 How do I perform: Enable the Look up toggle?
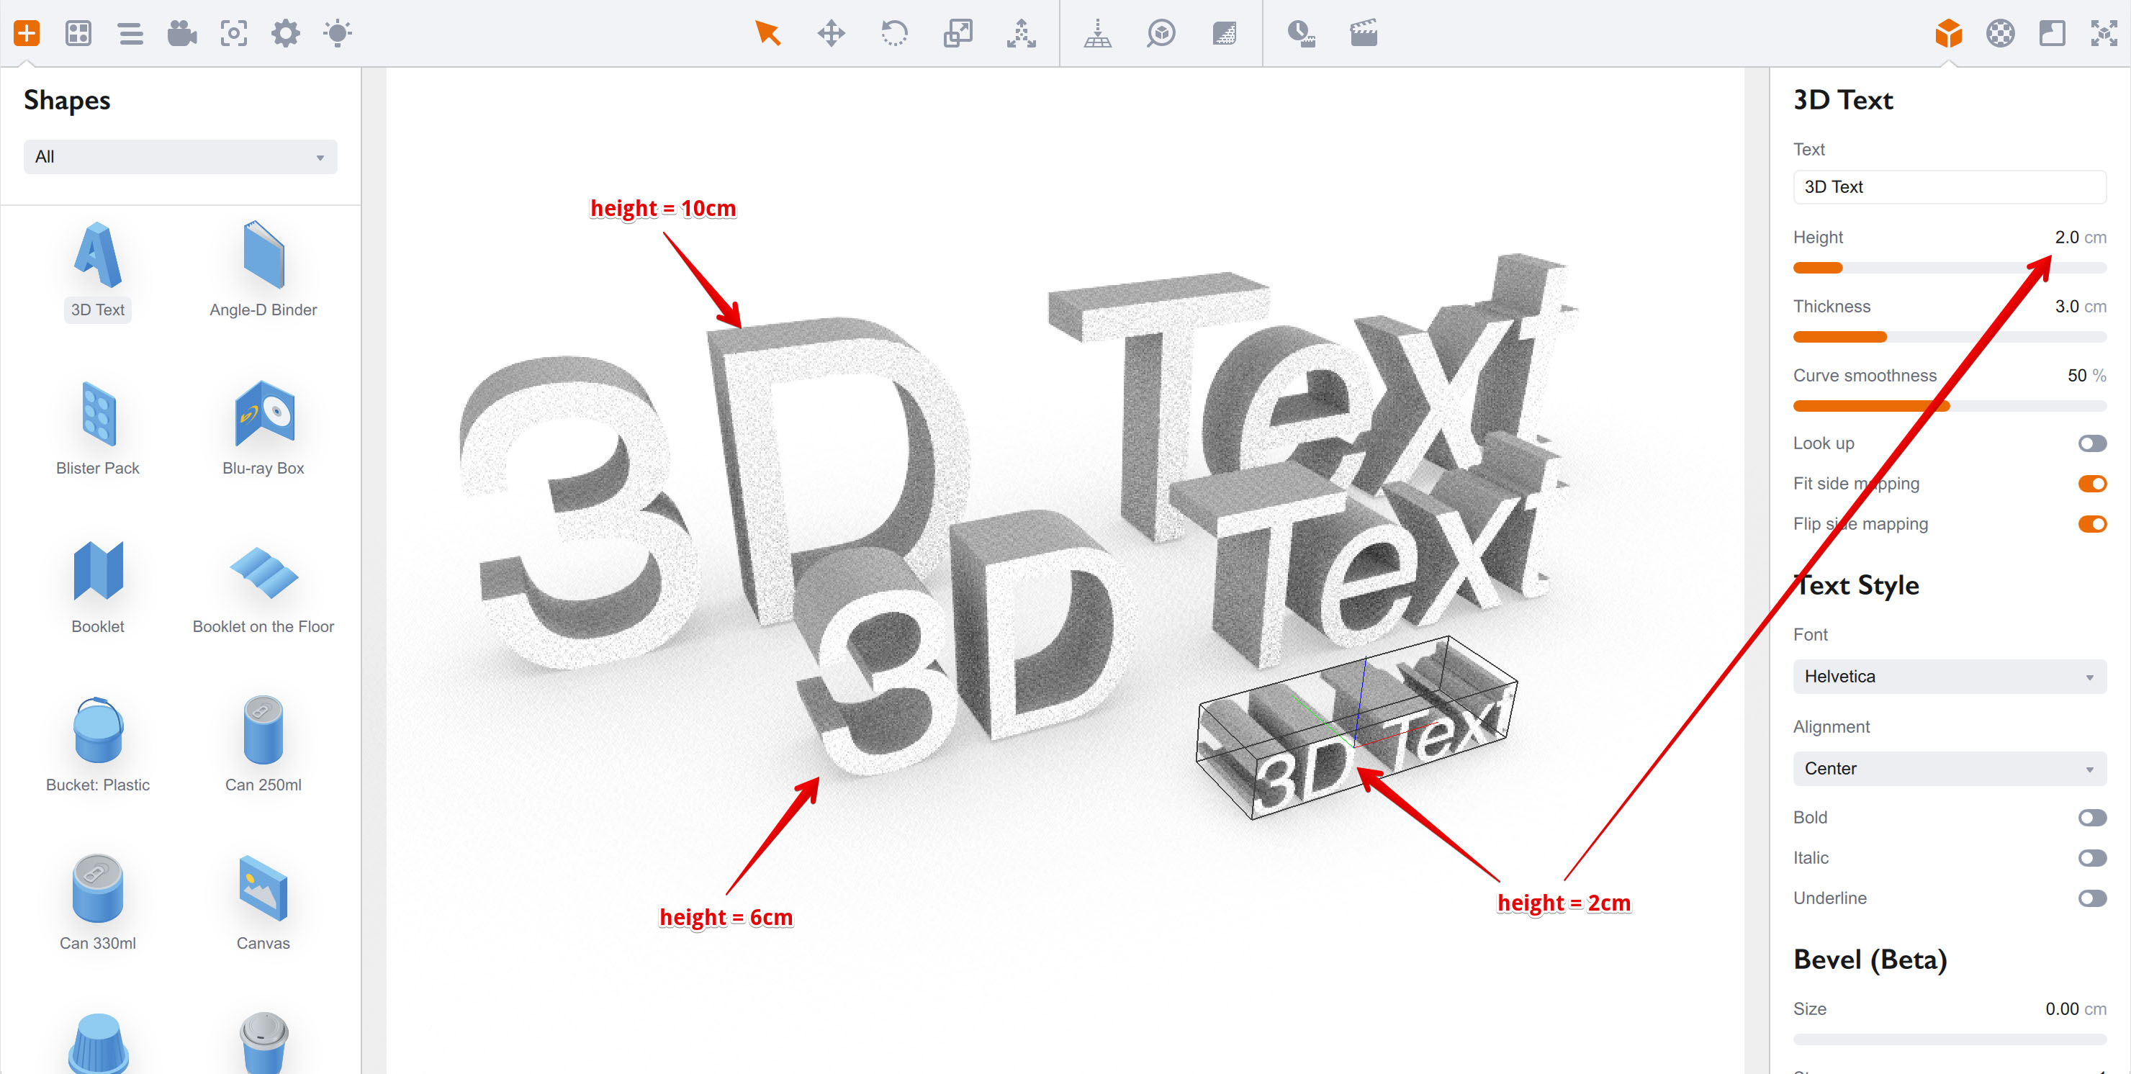2093,443
